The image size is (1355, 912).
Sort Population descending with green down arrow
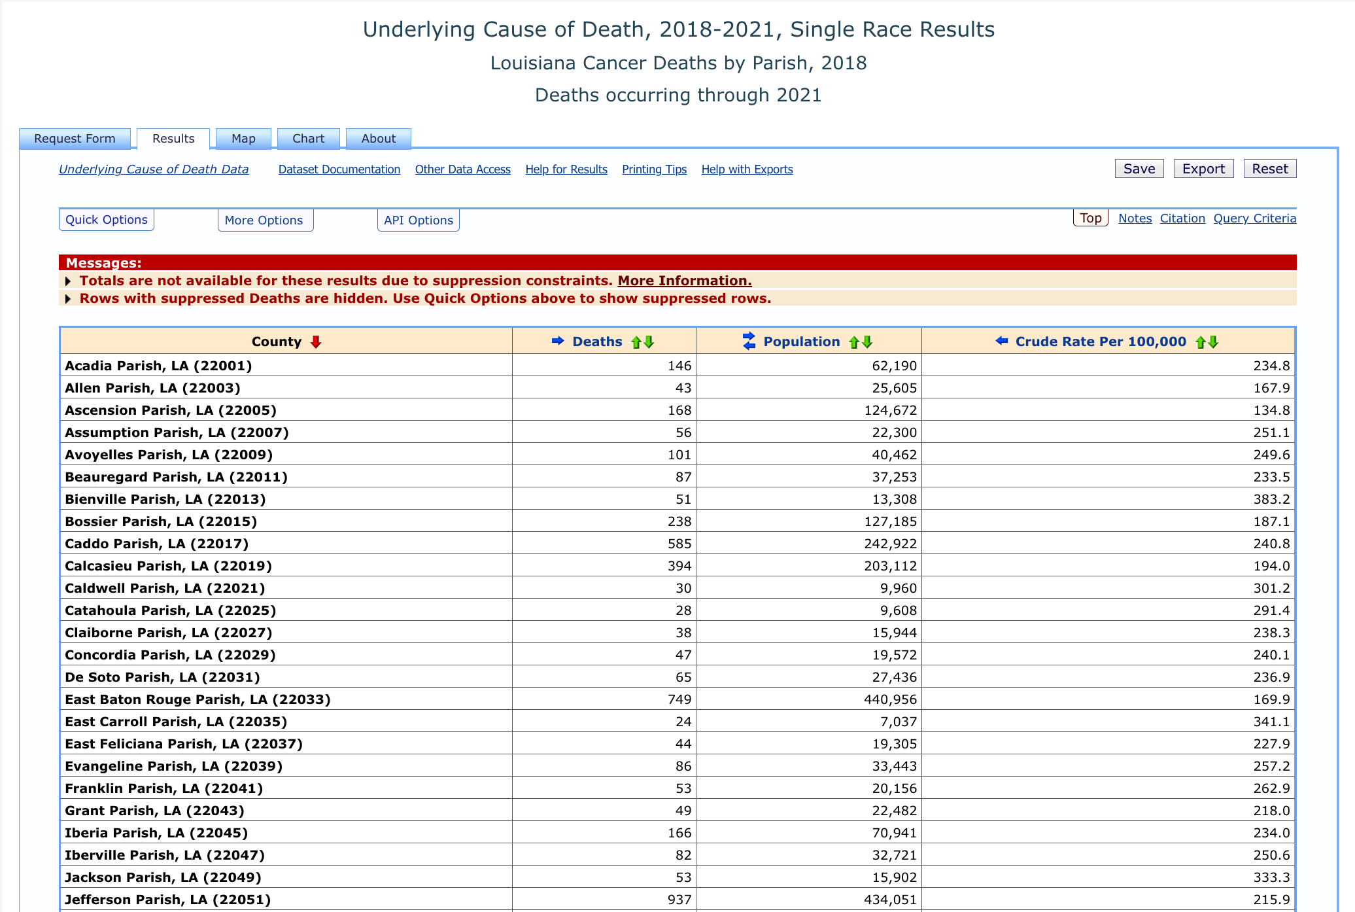867,342
